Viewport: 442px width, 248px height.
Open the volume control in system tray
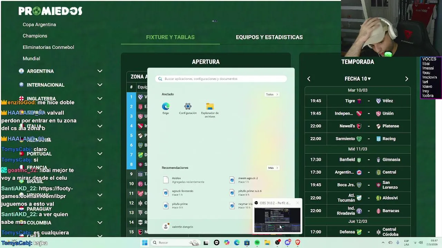(x=421, y=242)
